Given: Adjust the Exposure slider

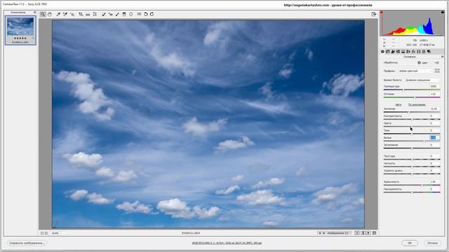Looking at the screenshot, I should tap(412, 112).
